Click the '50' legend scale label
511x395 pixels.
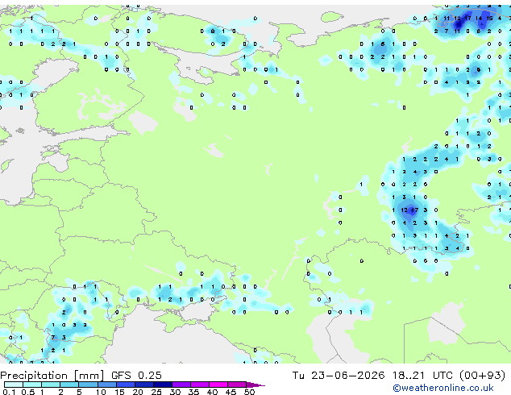pyautogui.click(x=250, y=392)
